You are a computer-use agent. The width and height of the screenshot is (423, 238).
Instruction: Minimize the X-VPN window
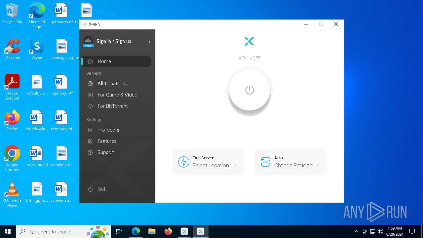306,24
